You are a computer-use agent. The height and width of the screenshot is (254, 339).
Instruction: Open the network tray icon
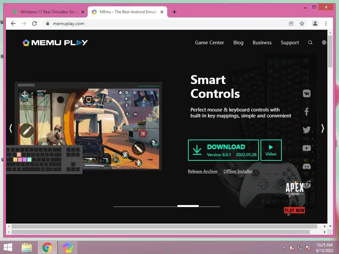[300, 248]
